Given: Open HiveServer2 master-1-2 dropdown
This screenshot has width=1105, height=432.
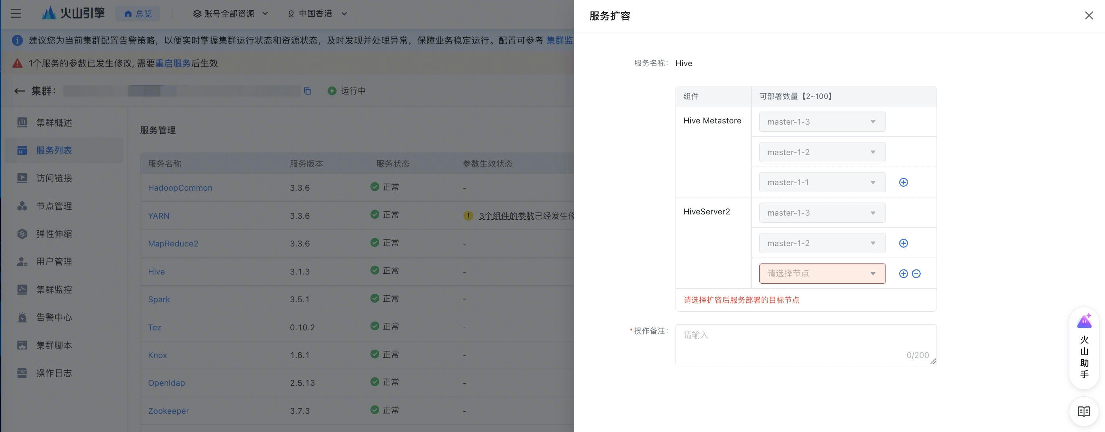Looking at the screenshot, I should [822, 243].
